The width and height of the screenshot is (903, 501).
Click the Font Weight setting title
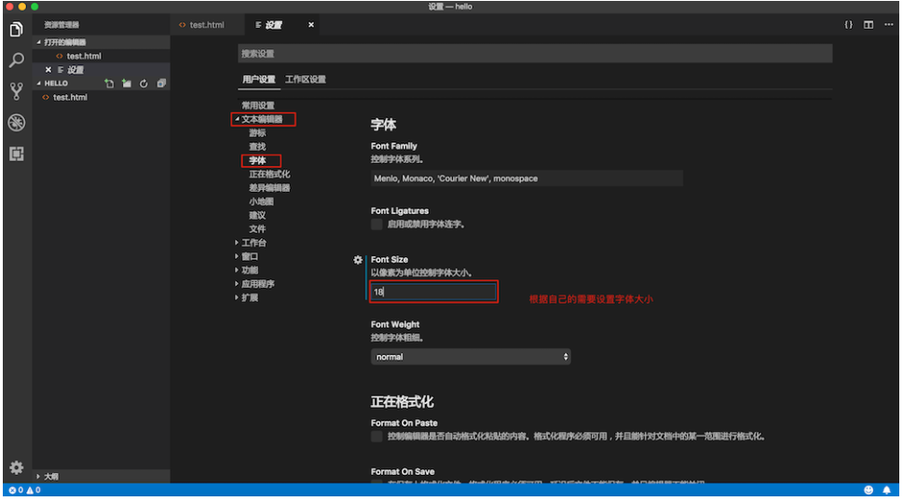point(395,324)
